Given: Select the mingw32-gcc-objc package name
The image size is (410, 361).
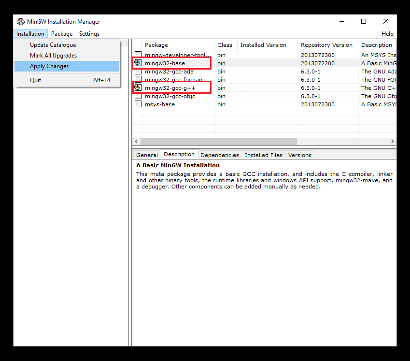Looking at the screenshot, I should [x=170, y=96].
